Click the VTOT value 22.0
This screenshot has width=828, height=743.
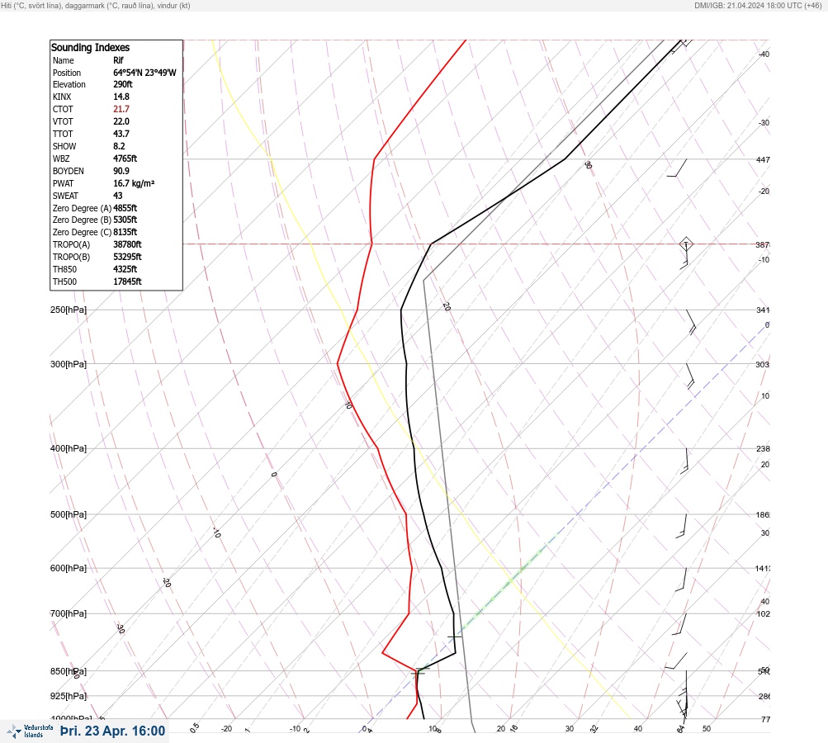pos(121,121)
